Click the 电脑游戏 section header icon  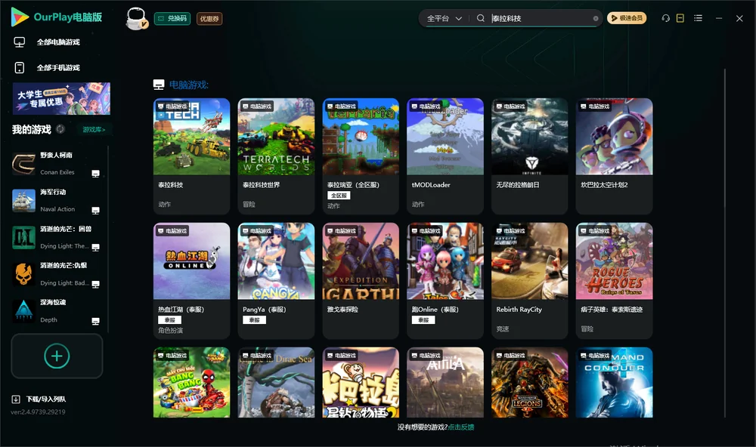pyautogui.click(x=159, y=85)
